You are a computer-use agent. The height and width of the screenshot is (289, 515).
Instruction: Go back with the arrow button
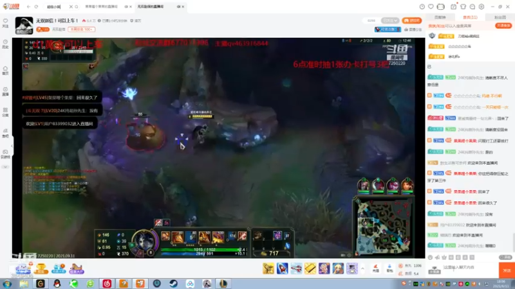point(28,6)
